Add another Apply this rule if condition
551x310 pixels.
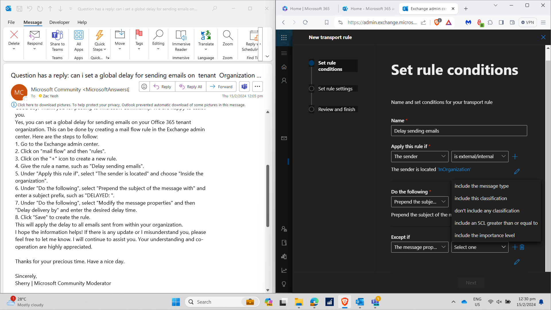(x=515, y=156)
